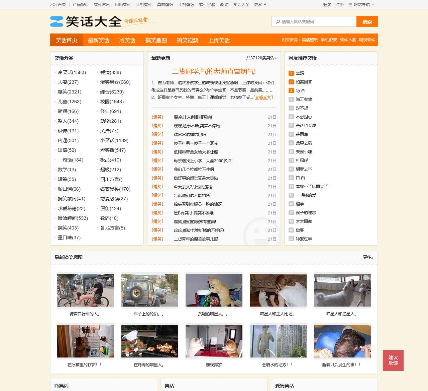Go to ZOL首页 in top bar
This screenshot has width=428, height=391.
[x=58, y=5]
